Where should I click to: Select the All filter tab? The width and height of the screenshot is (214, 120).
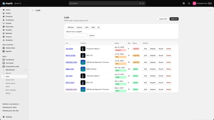98,27
